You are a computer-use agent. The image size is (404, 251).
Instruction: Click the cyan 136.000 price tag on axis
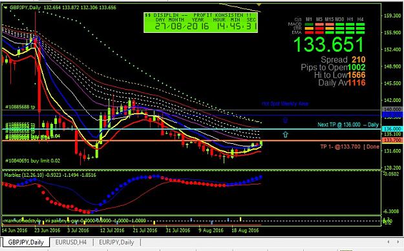[x=392, y=129]
